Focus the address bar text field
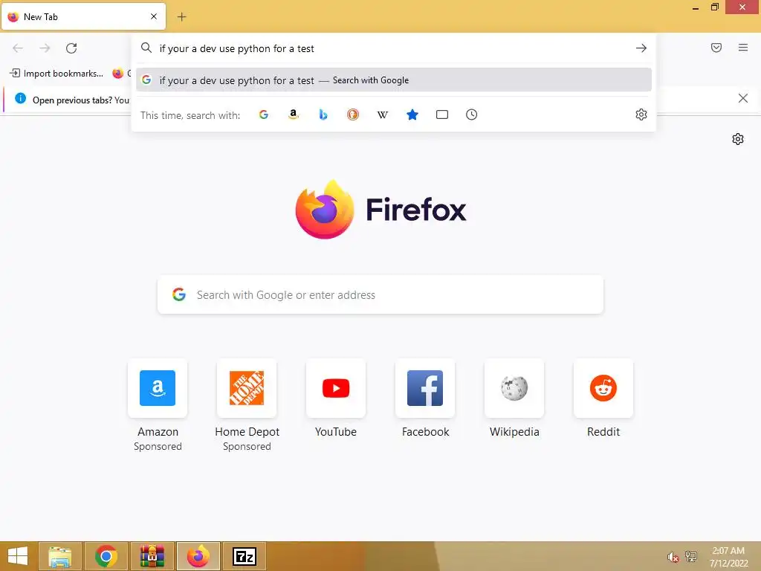The image size is (761, 571). click(x=393, y=48)
